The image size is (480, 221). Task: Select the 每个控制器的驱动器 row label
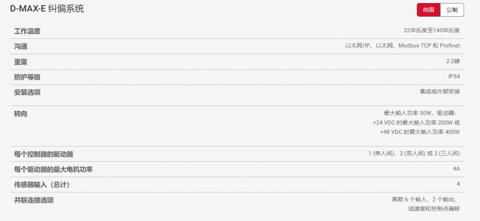44,155
